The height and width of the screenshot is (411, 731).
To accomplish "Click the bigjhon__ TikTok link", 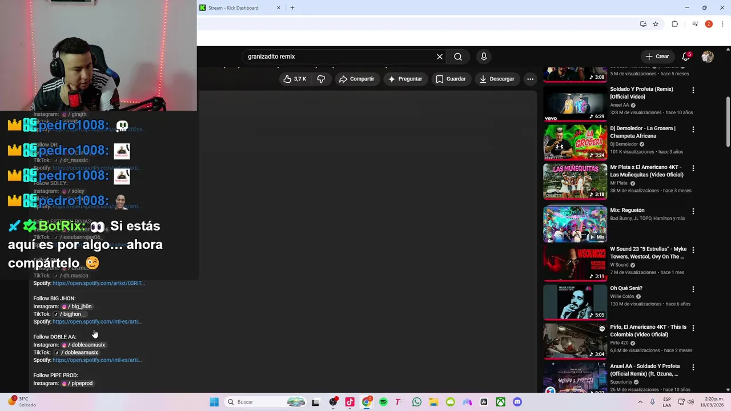I will click(x=70, y=314).
